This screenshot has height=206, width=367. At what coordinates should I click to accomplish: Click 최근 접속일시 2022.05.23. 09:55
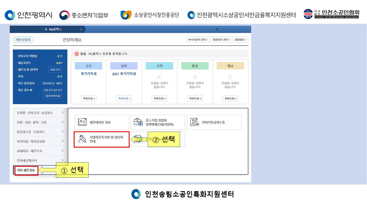(52, 83)
